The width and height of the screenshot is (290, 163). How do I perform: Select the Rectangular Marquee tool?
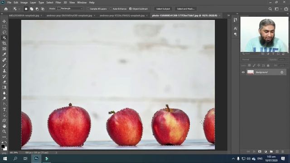point(4,27)
